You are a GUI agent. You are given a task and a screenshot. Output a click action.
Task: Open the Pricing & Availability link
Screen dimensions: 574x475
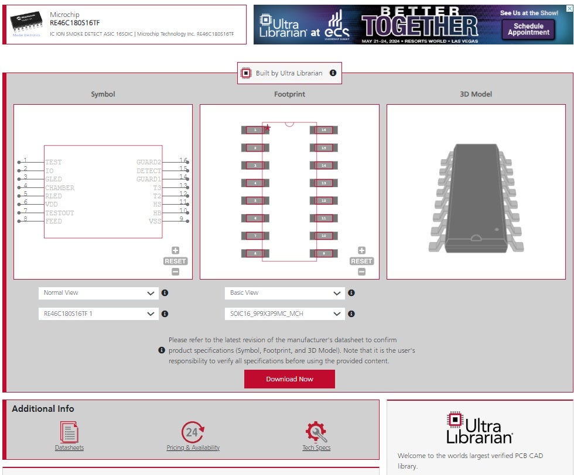(x=193, y=448)
